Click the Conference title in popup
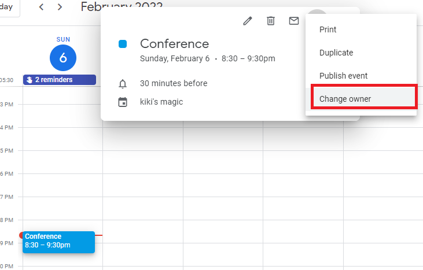Image resolution: width=423 pixels, height=270 pixels. (x=174, y=43)
